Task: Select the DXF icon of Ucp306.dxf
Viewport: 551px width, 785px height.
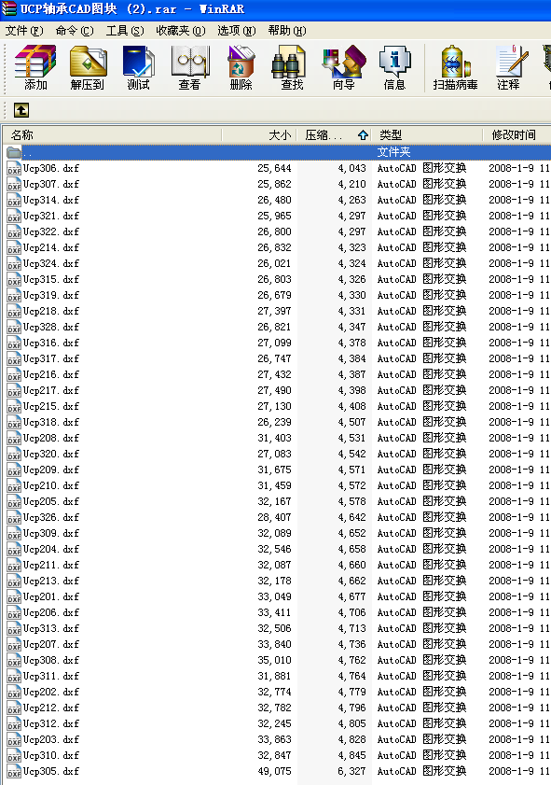Action: click(x=14, y=168)
